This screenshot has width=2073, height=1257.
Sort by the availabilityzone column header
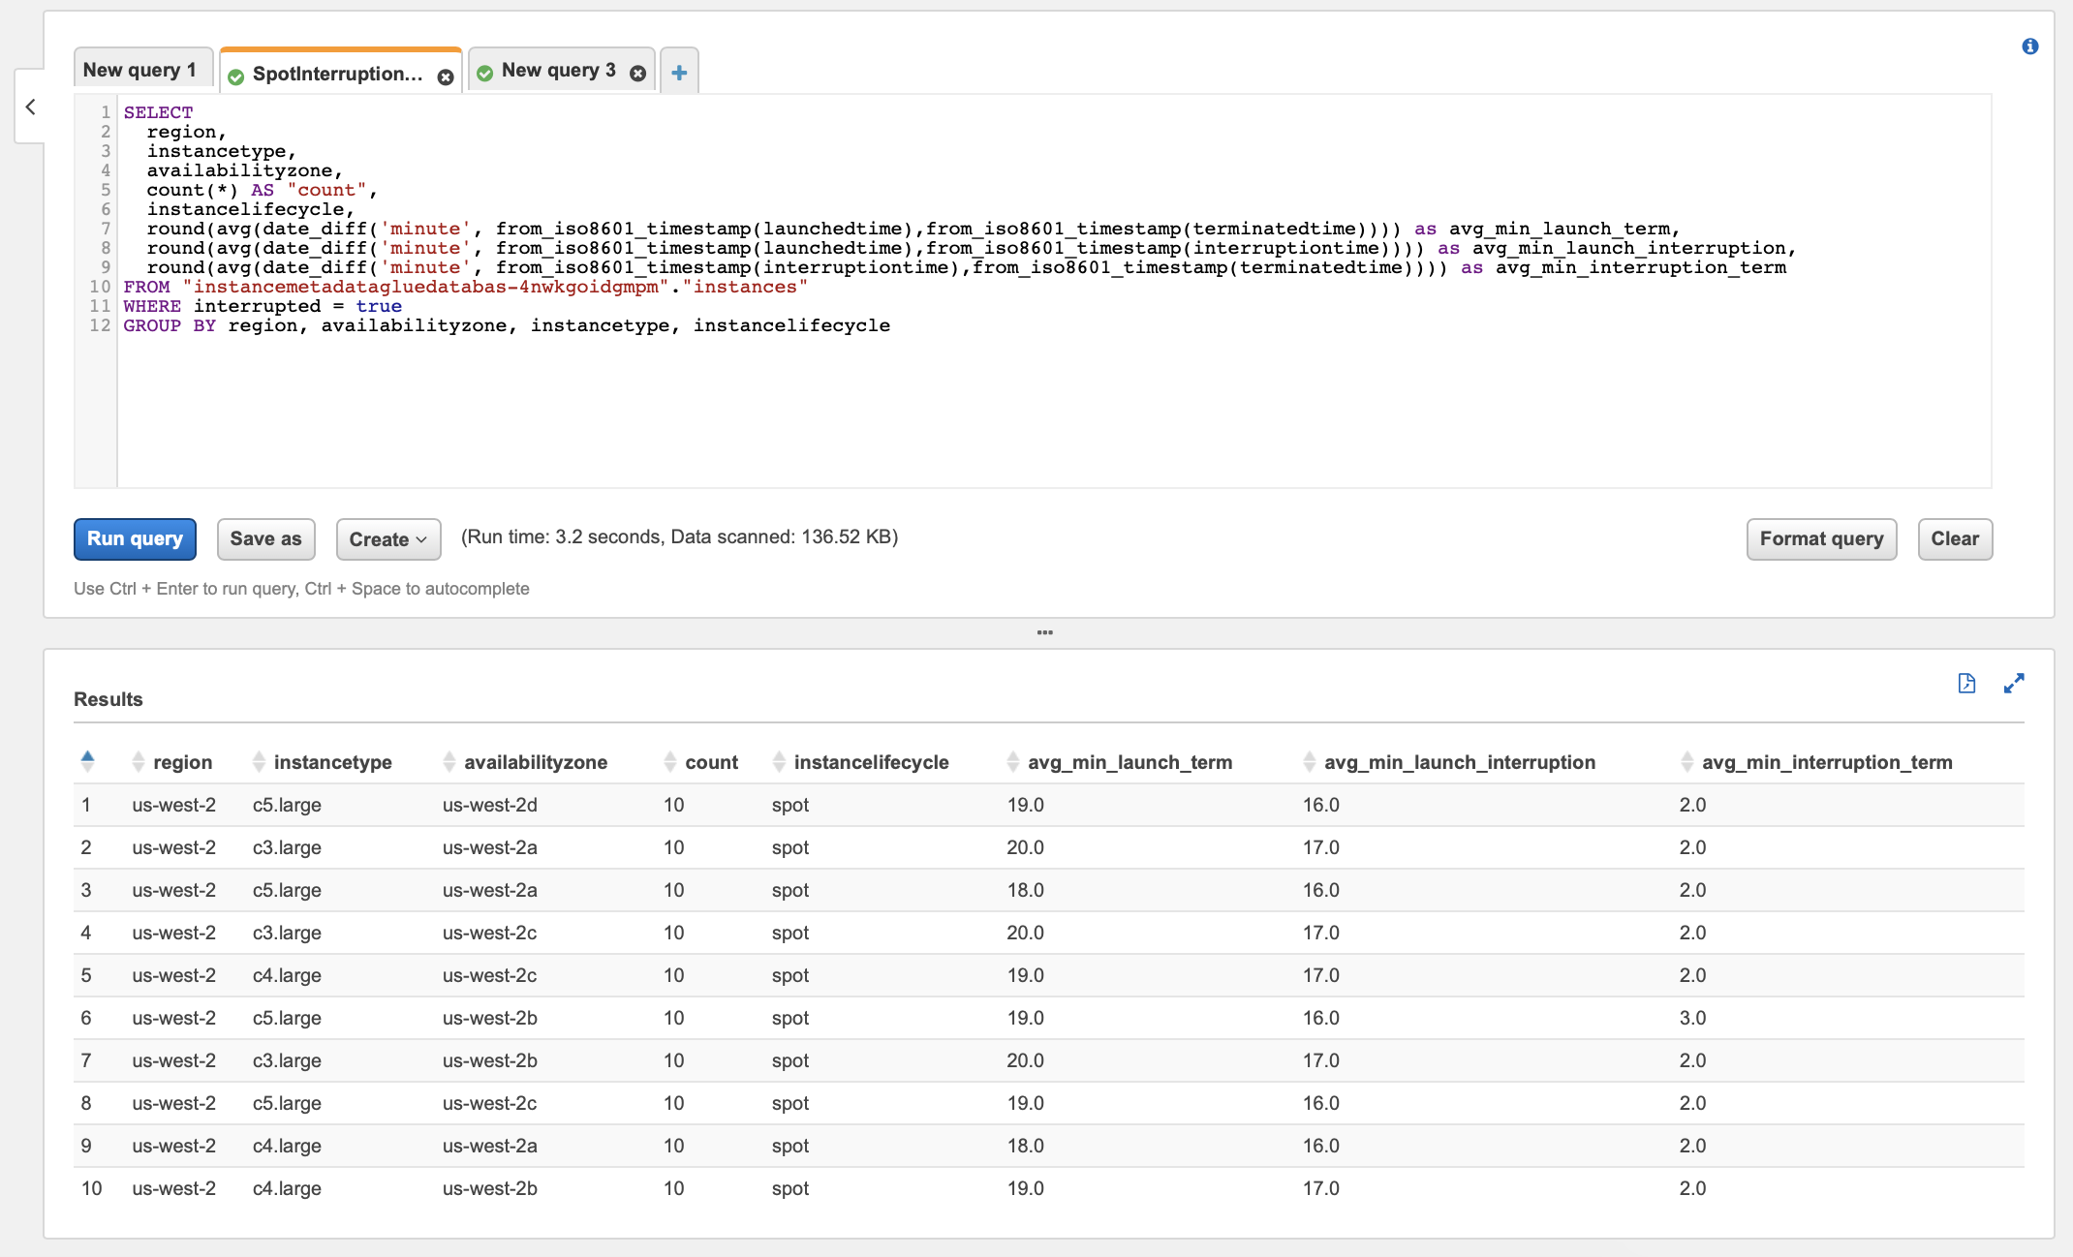click(535, 762)
